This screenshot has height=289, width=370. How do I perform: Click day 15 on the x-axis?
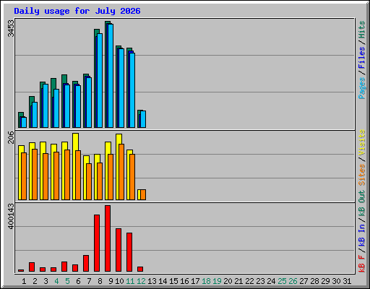(173, 281)
